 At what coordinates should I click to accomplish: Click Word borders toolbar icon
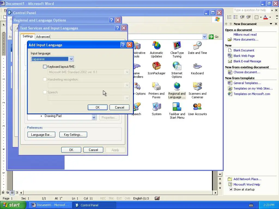click(x=257, y=17)
